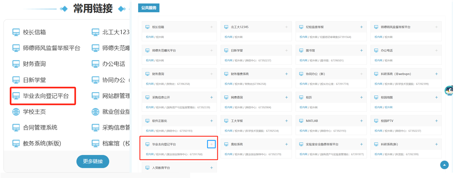Click the scroll-to-top arrow button
This screenshot has height=178, width=455.
pos(444,165)
